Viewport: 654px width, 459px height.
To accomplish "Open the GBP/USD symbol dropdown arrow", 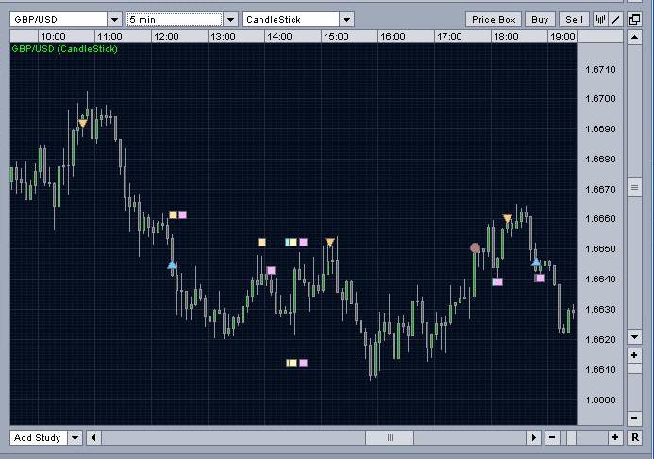I will click(x=114, y=20).
